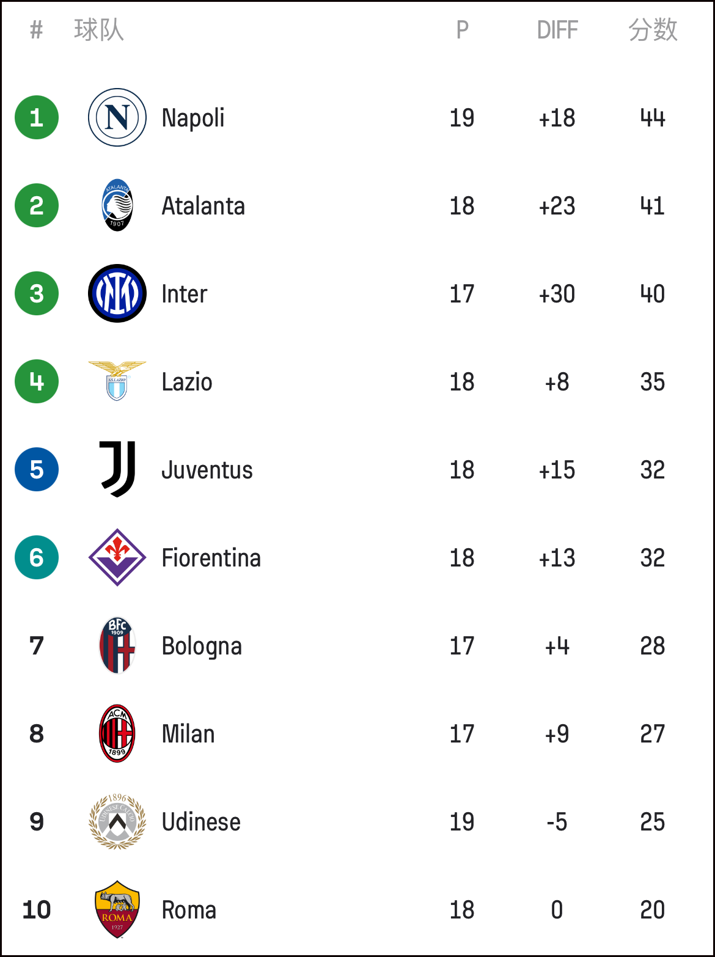
Task: Open the Roma wolf crest
Action: pos(117,909)
